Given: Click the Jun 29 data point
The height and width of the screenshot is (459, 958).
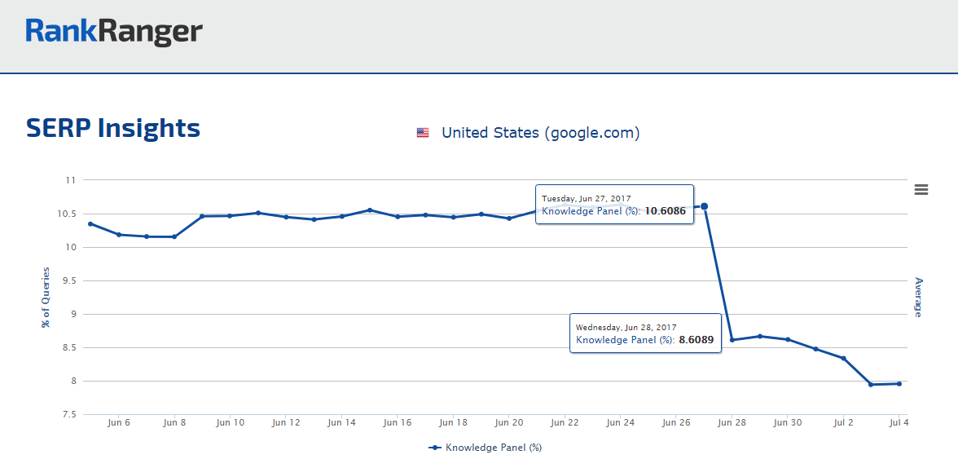Looking at the screenshot, I should (760, 336).
